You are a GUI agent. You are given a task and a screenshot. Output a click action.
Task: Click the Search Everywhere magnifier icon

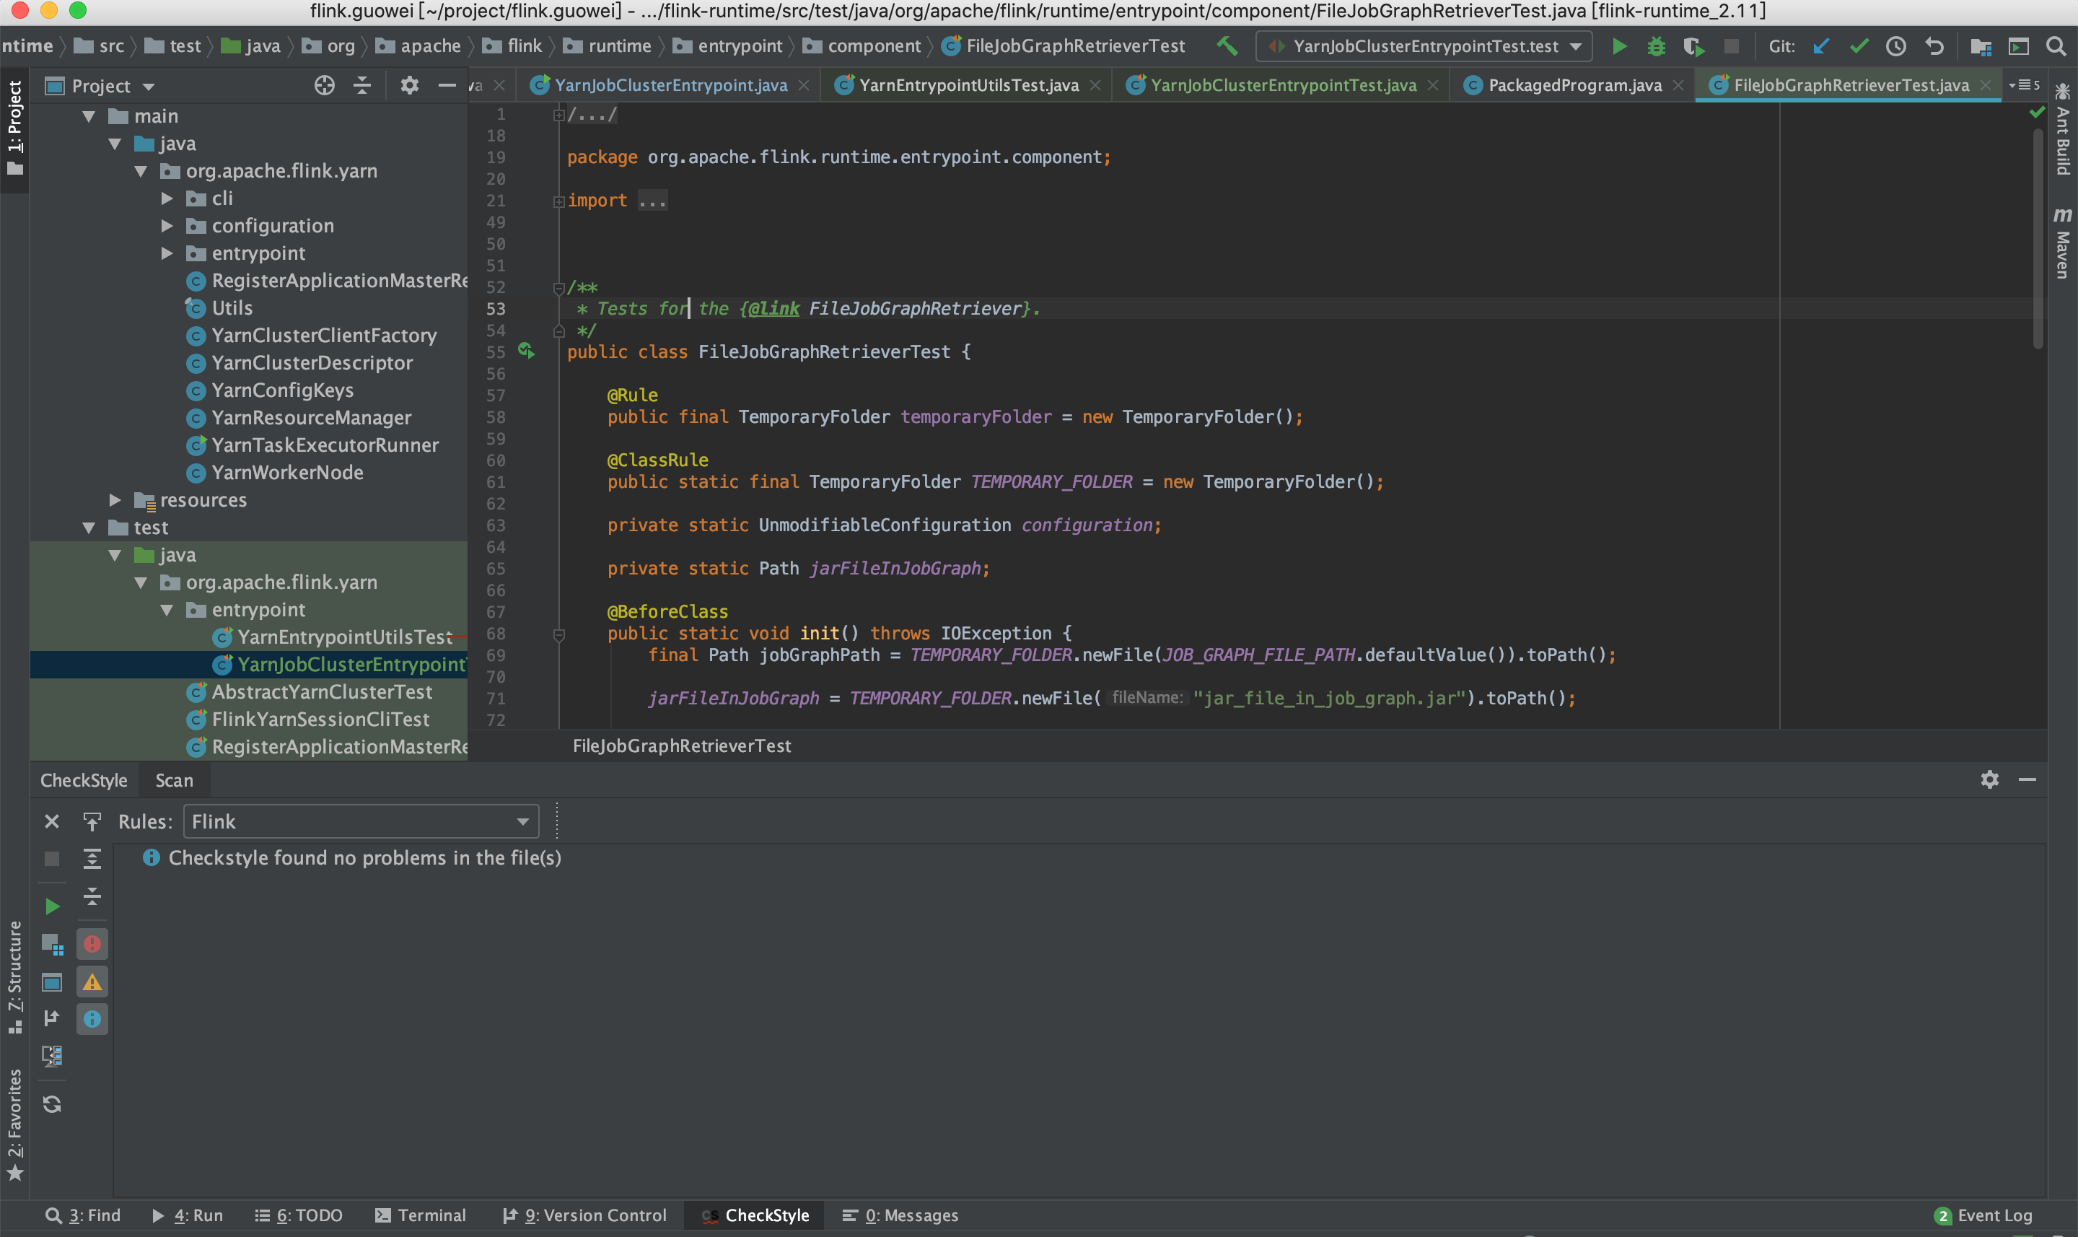tap(2056, 47)
